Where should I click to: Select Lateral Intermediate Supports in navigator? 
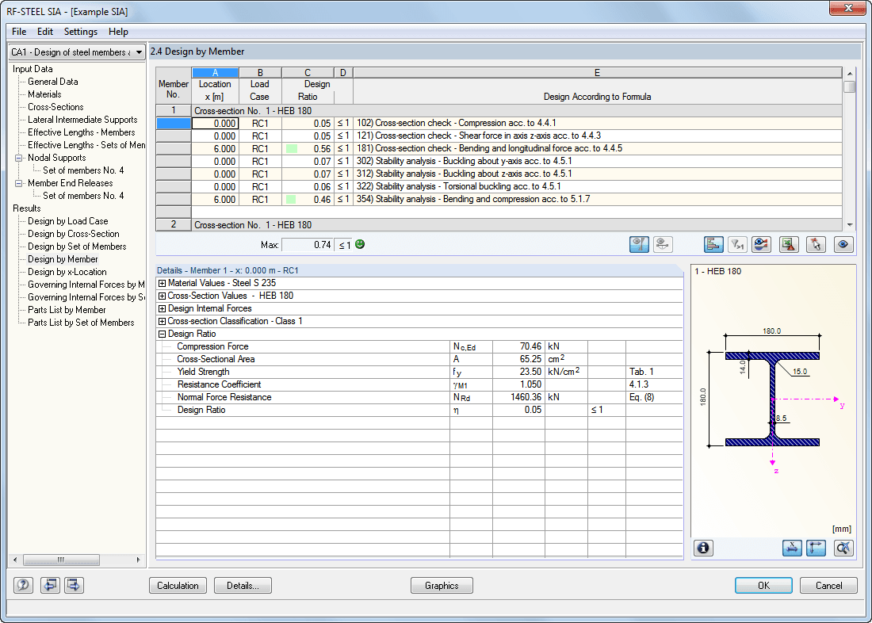(82, 120)
